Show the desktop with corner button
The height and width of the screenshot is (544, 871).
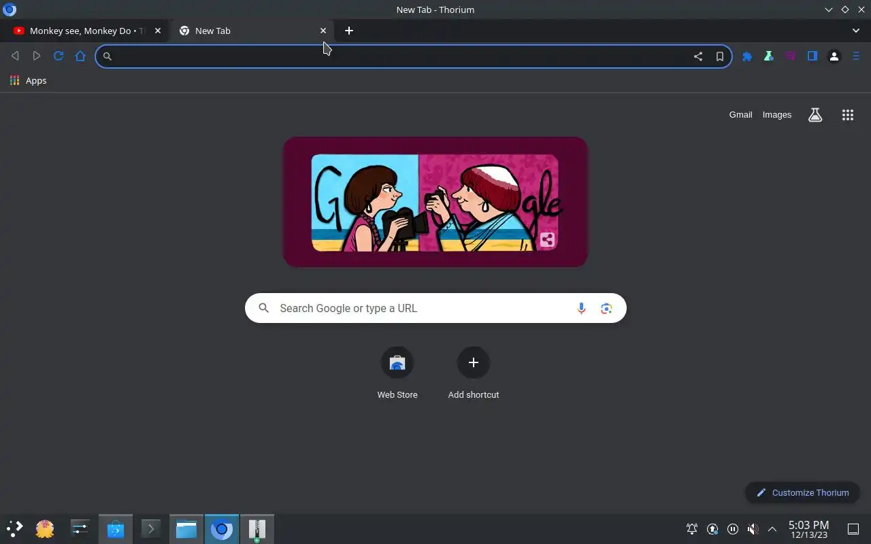tap(853, 529)
